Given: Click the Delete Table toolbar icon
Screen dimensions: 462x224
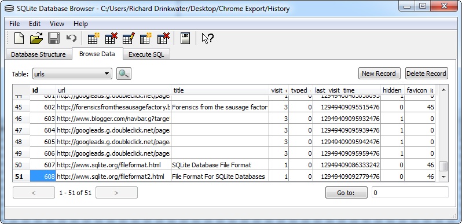Looking at the screenshot, I should [x=111, y=39].
